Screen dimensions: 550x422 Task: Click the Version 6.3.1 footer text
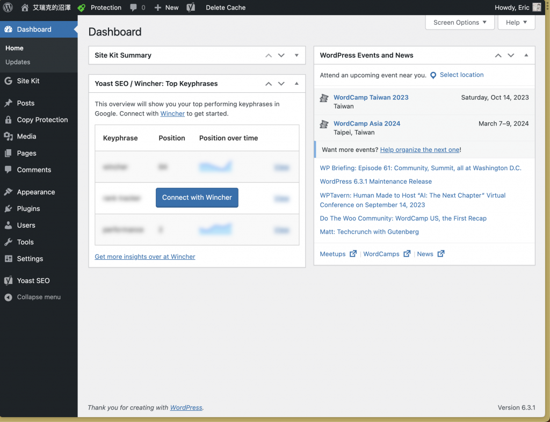point(516,408)
